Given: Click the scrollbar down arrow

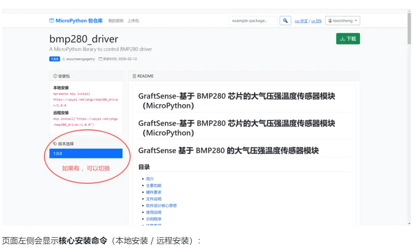Looking at the screenshot, I should click(x=409, y=223).
